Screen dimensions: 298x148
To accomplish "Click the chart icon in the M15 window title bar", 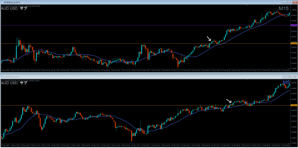I will click(x=2, y=2).
